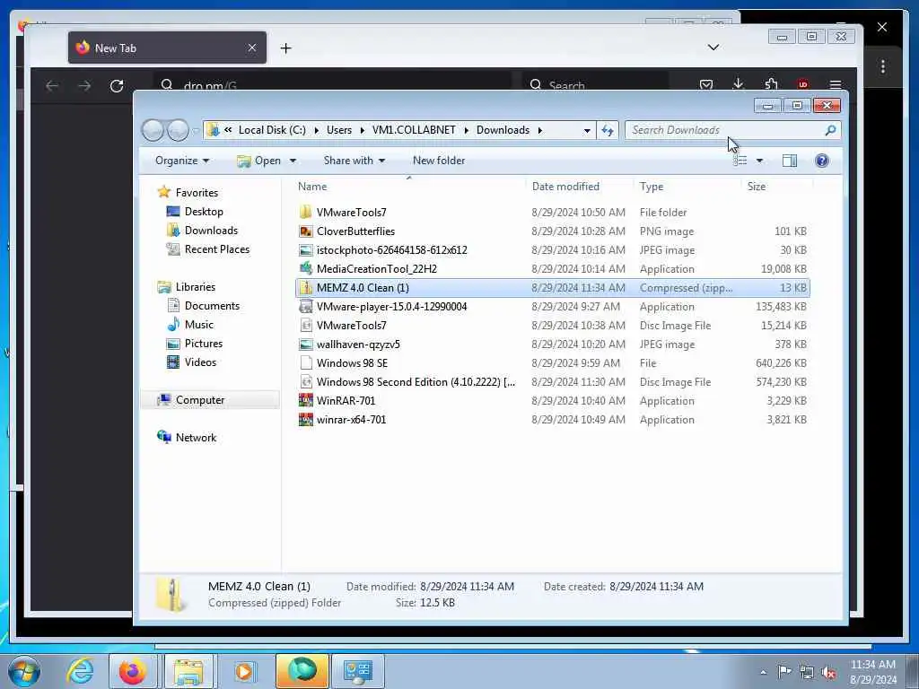The width and height of the screenshot is (919, 689).
Task: Expand the view options dropdown arrow
Action: click(x=759, y=161)
